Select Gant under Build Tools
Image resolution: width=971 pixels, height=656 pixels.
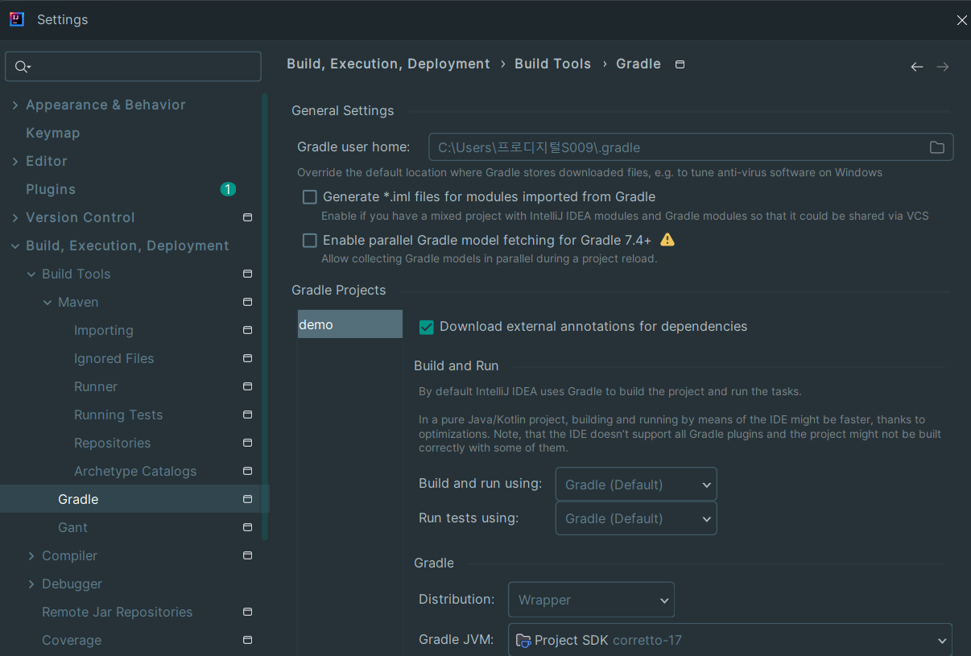[72, 527]
